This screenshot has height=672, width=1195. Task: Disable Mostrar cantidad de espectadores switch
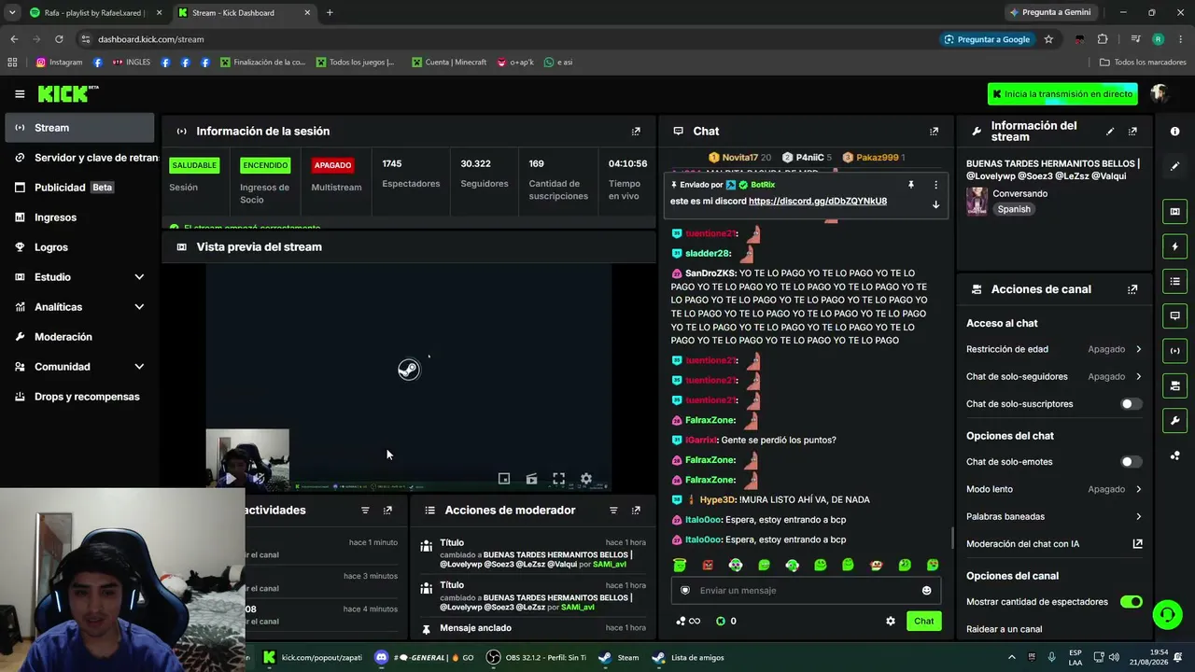click(x=1131, y=602)
